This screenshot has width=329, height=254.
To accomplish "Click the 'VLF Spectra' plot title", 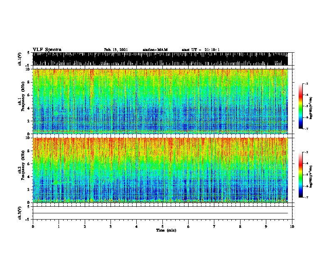I will click(x=47, y=50).
